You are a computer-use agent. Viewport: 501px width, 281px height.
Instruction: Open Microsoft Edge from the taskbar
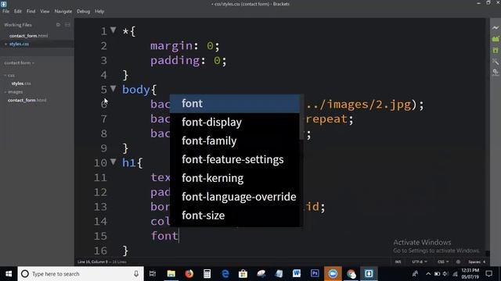pos(225,274)
